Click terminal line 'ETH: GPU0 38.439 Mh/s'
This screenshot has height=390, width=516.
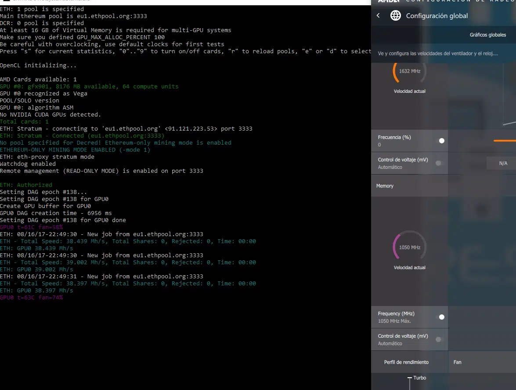(36, 248)
